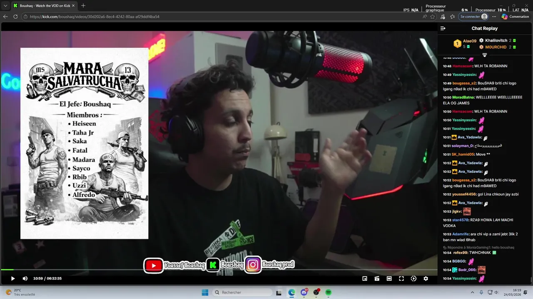Image resolution: width=533 pixels, height=299 pixels.
Task: Click username Hamzacom at 10:48
Action: coord(462,66)
